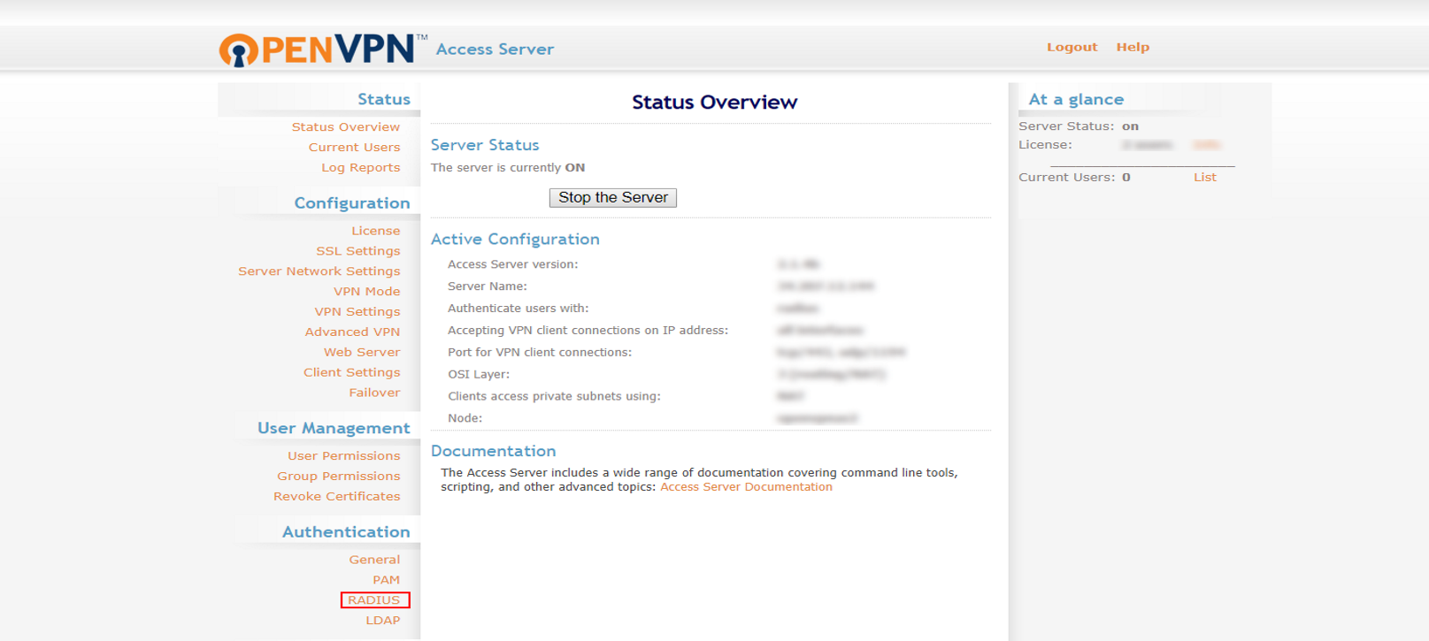Screen dimensions: 1429x641
Task: Click the Status Overview page title
Action: click(x=715, y=103)
